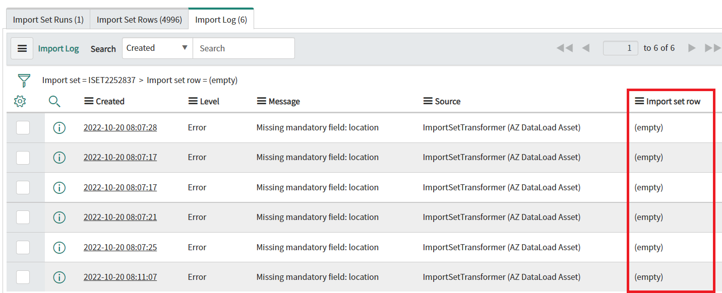Image resolution: width=722 pixels, height=293 pixels.
Task: Check the checkbox on the first log row
Action: point(23,127)
